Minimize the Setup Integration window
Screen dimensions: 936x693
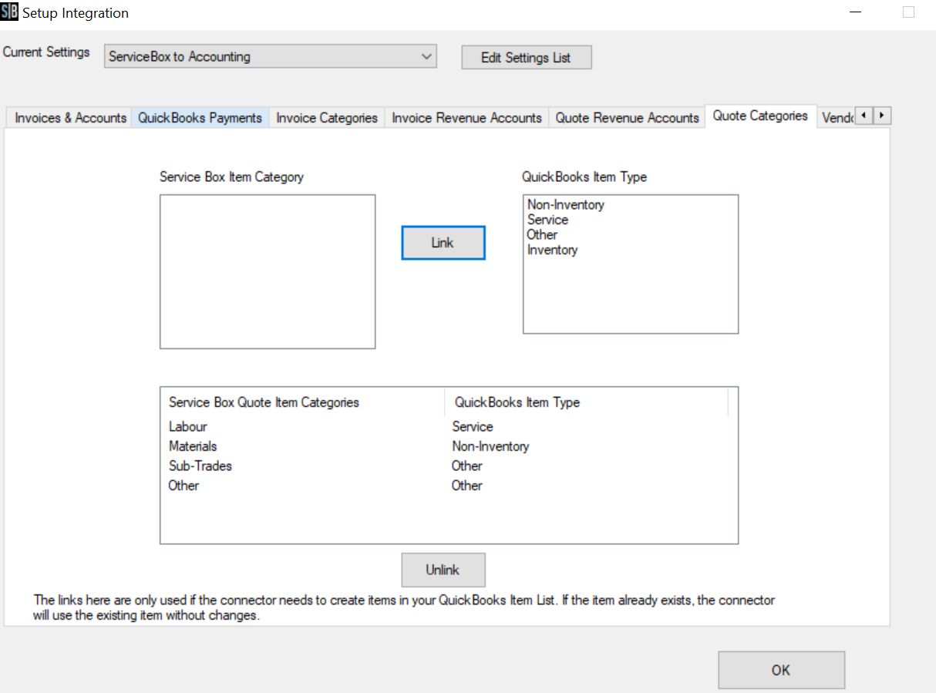855,12
